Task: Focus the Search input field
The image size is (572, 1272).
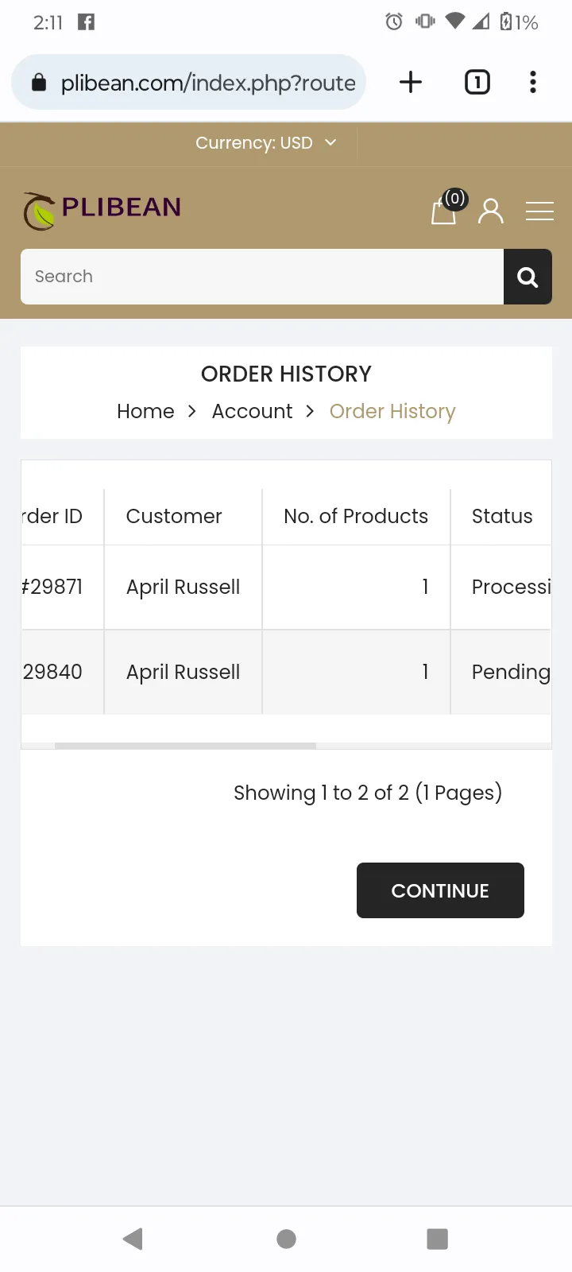Action: point(262,277)
